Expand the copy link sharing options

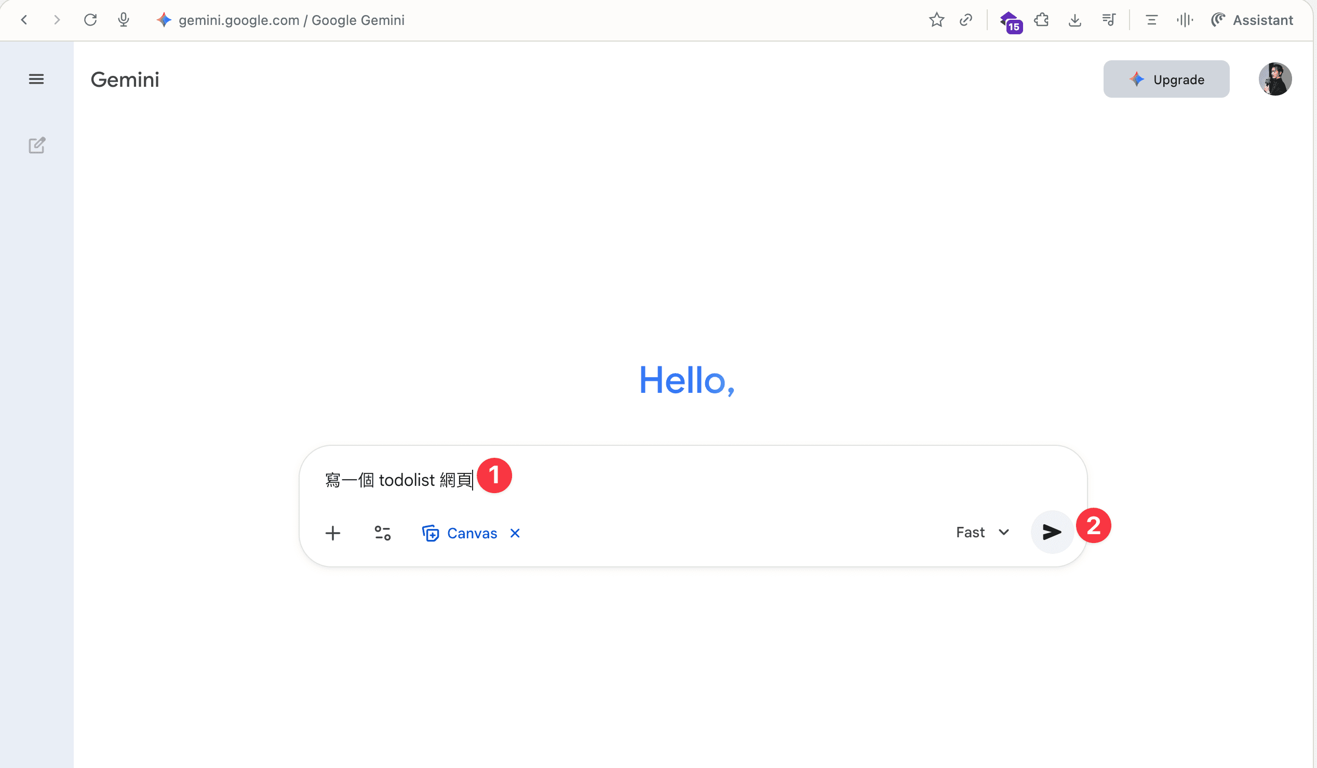pyautogui.click(x=966, y=20)
